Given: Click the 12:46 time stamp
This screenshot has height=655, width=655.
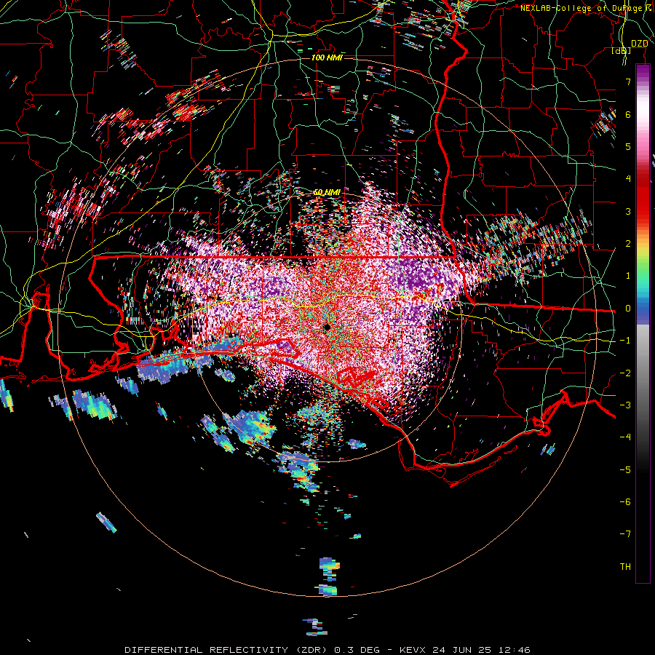Looking at the screenshot, I should pos(515,650).
